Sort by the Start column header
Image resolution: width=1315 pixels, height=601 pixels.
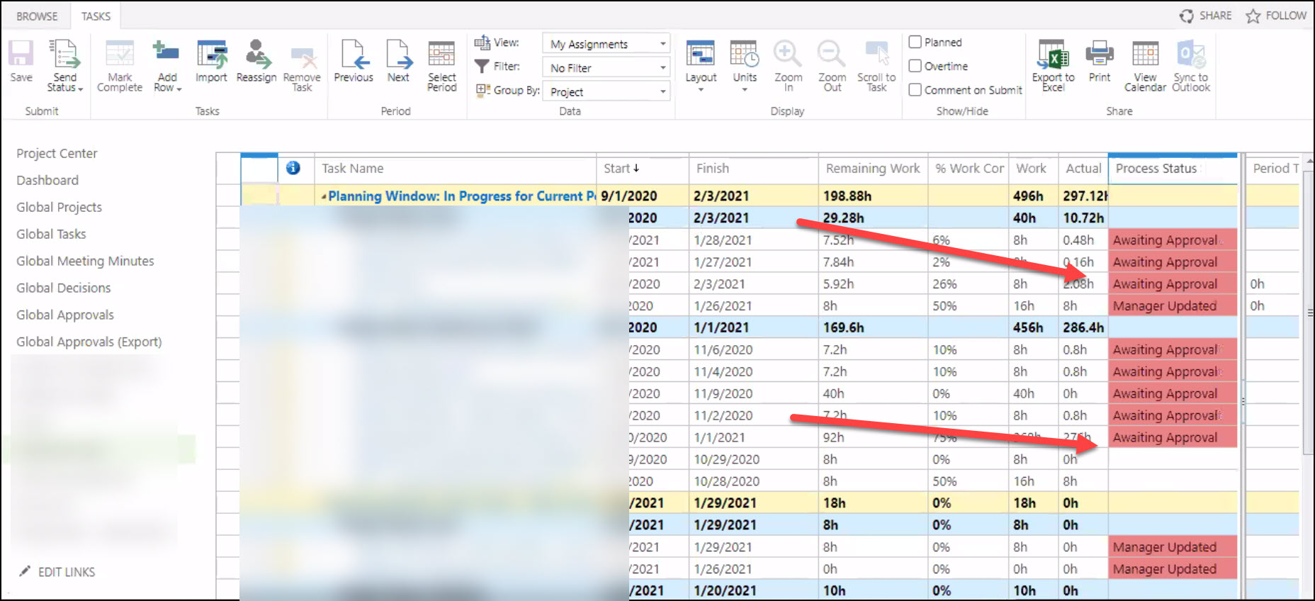642,169
